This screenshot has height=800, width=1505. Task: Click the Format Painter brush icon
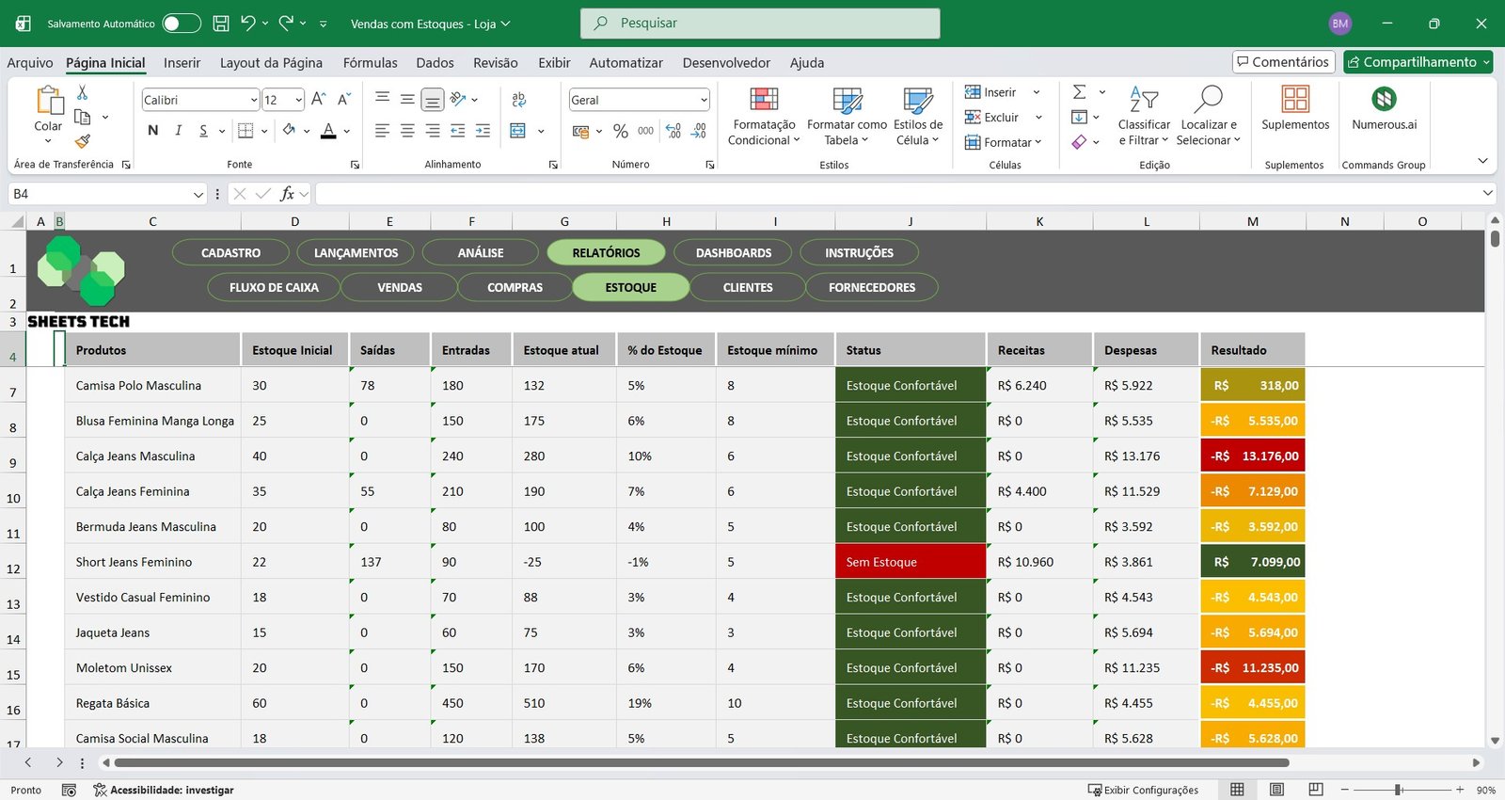point(83,141)
